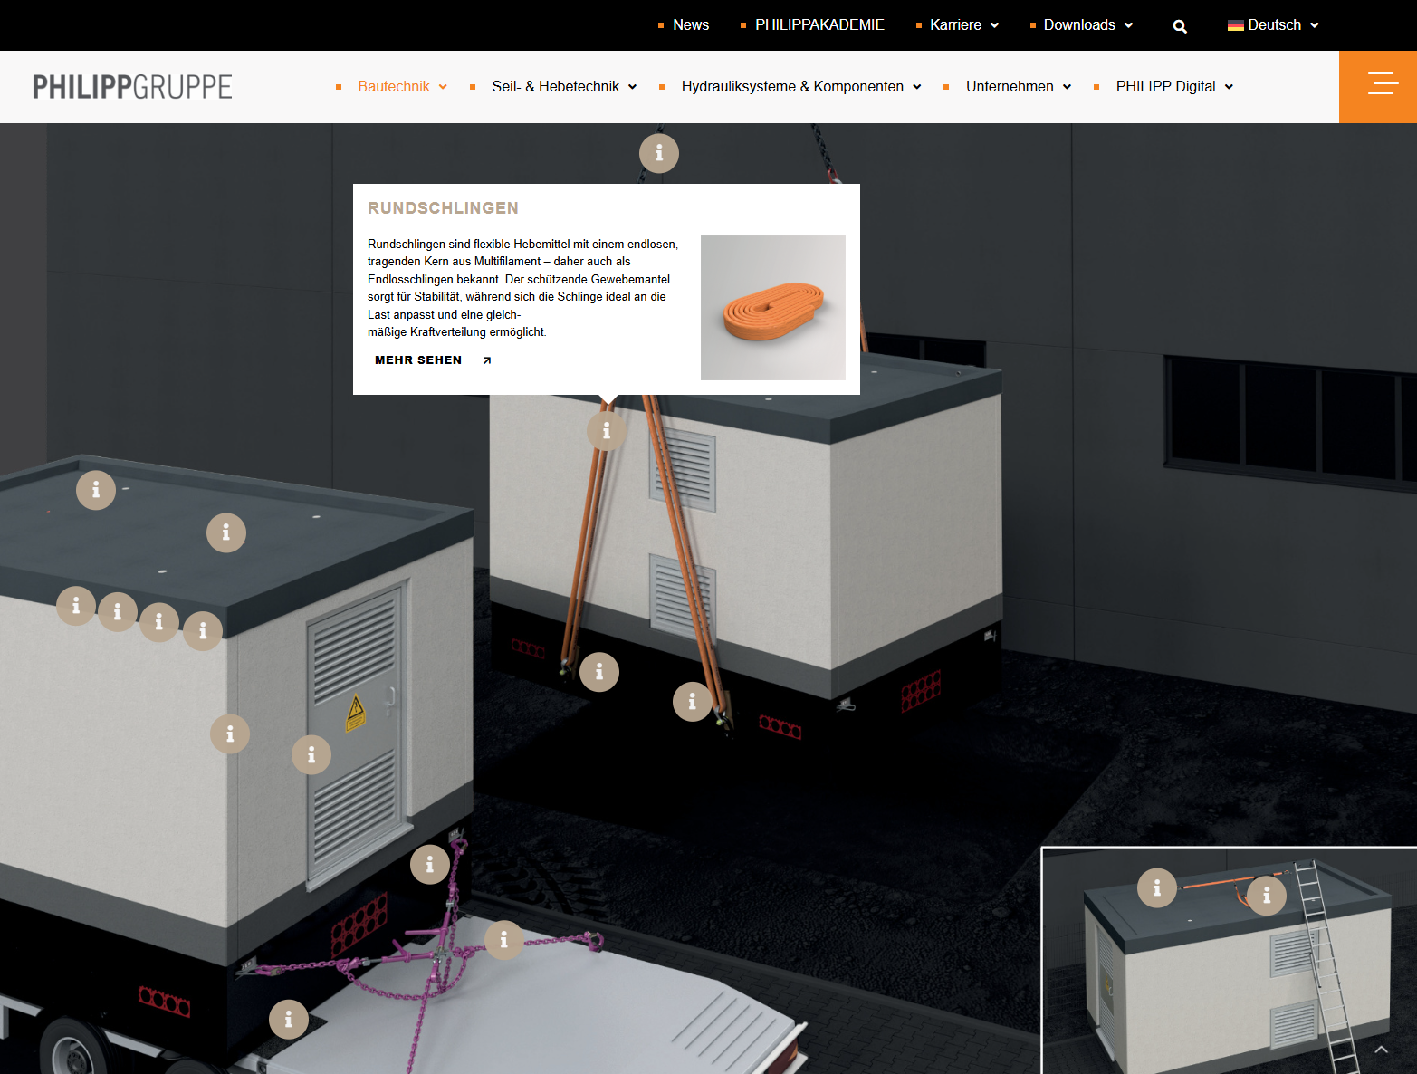Click info hotspot beside ladder in inset image
1417x1074 pixels.
pos(1266,896)
